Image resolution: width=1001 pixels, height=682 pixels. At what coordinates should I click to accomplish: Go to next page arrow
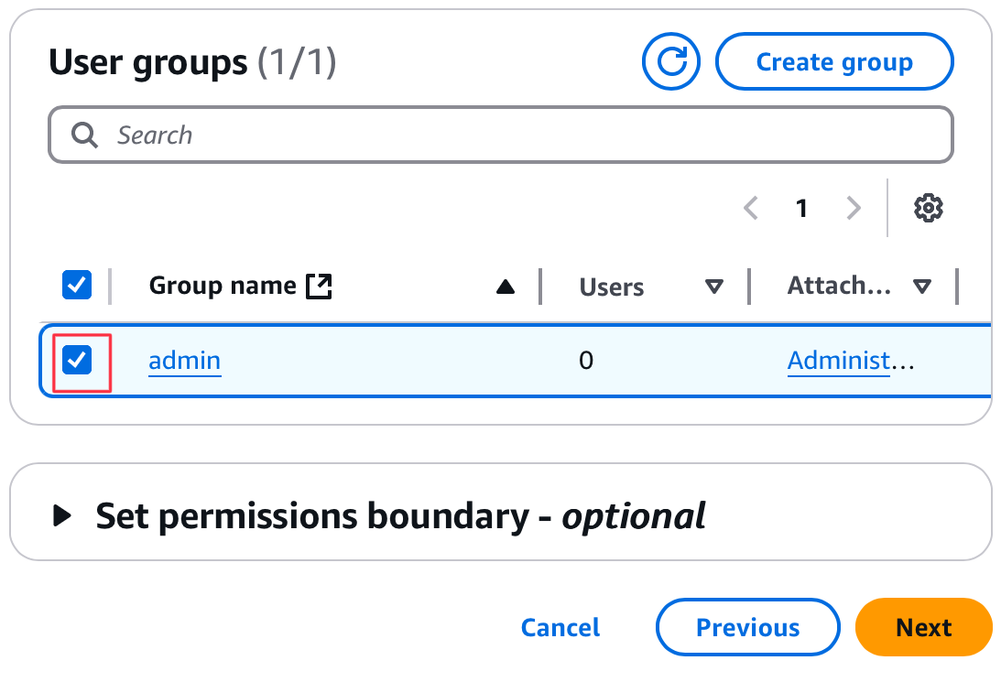coord(854,209)
